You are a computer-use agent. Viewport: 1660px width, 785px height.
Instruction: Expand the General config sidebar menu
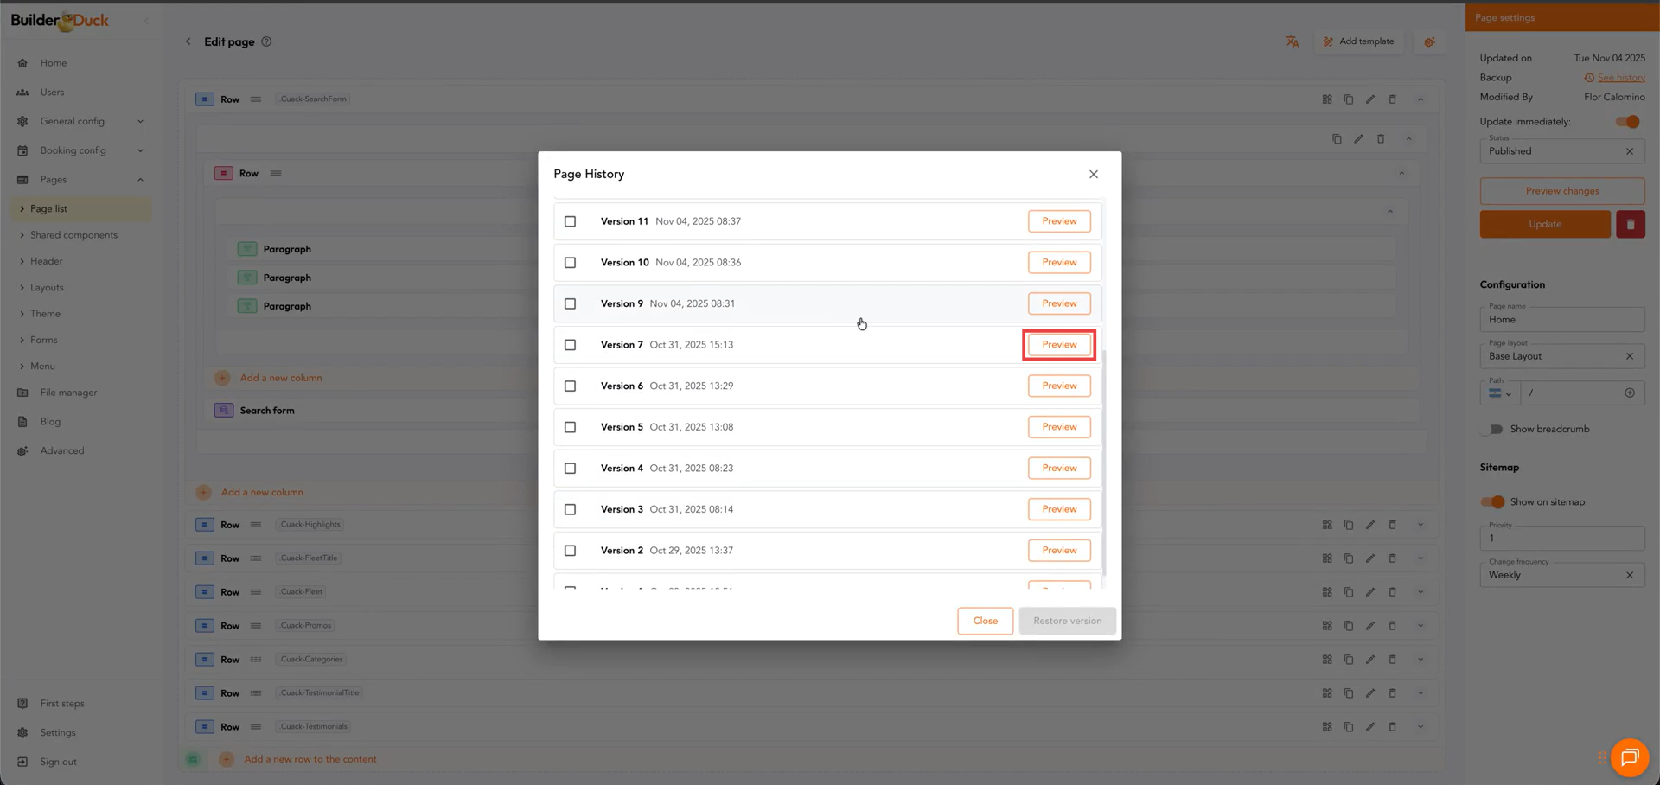pyautogui.click(x=81, y=121)
